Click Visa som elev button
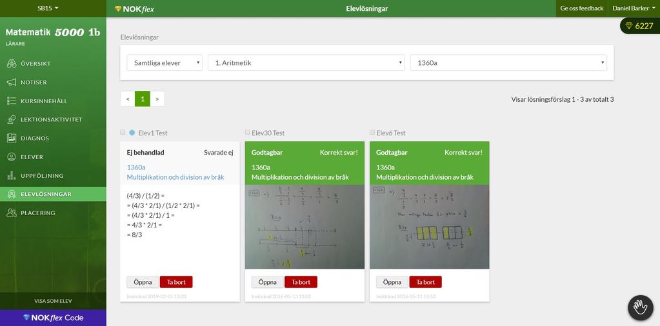Screen dimensions: 660x326 [53, 301]
